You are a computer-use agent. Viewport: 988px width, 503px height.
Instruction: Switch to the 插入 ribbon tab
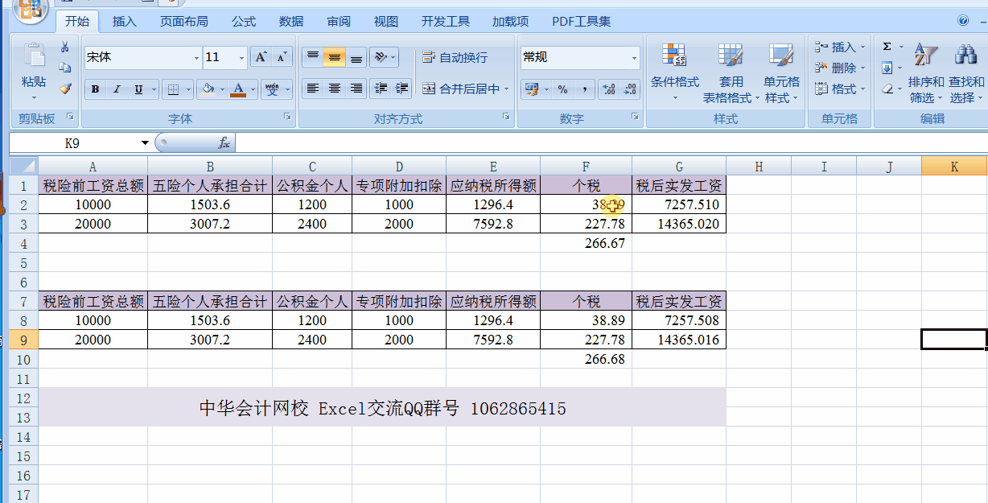(x=125, y=22)
